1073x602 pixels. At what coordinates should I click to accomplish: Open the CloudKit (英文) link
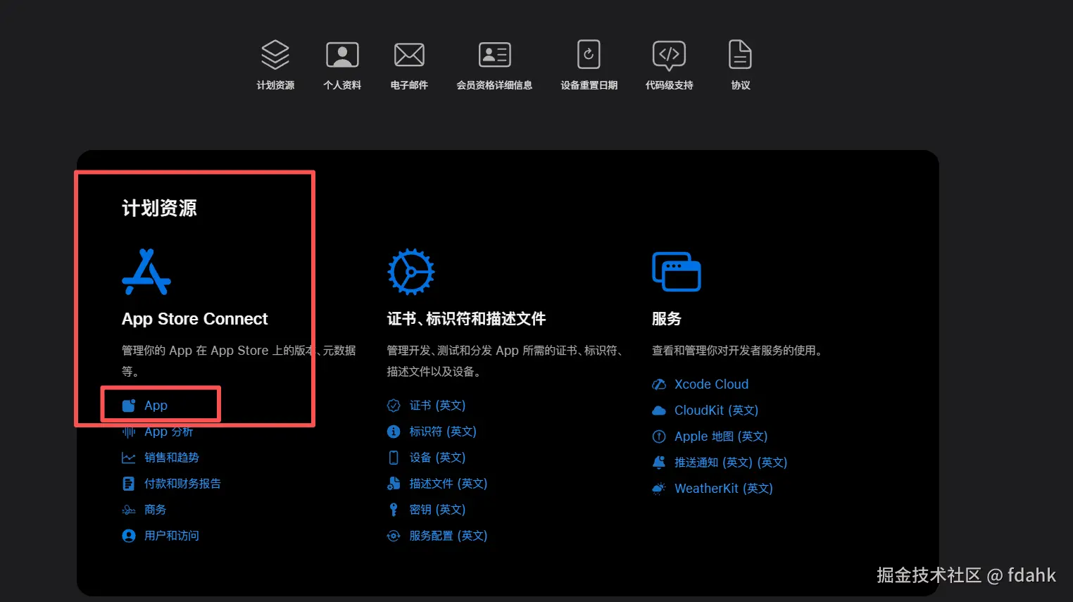click(716, 410)
